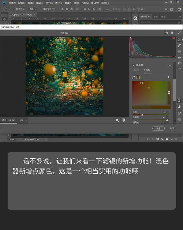Viewport: 183px width, 230px height.
Task: Select the sampled brown color swatch
Action: (x=138, y=77)
